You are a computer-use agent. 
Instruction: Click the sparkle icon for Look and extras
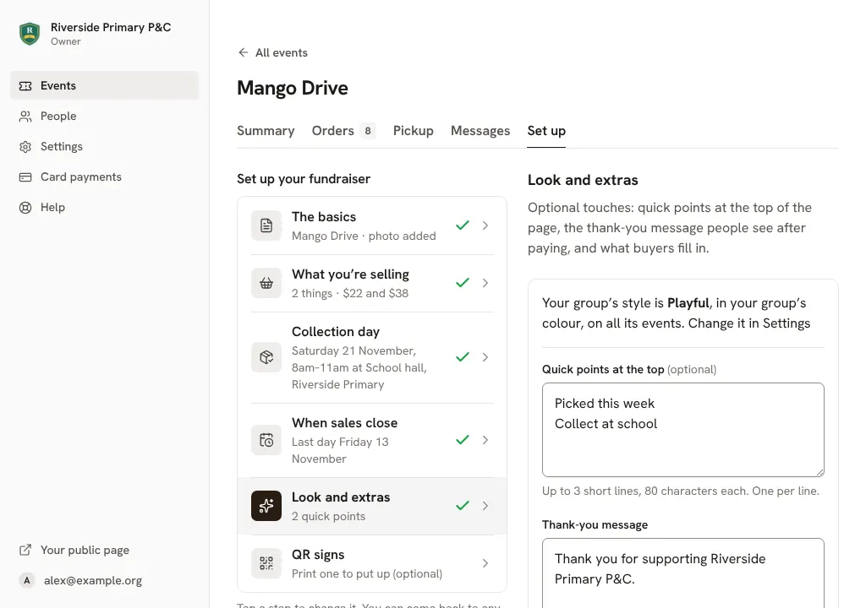[266, 506]
